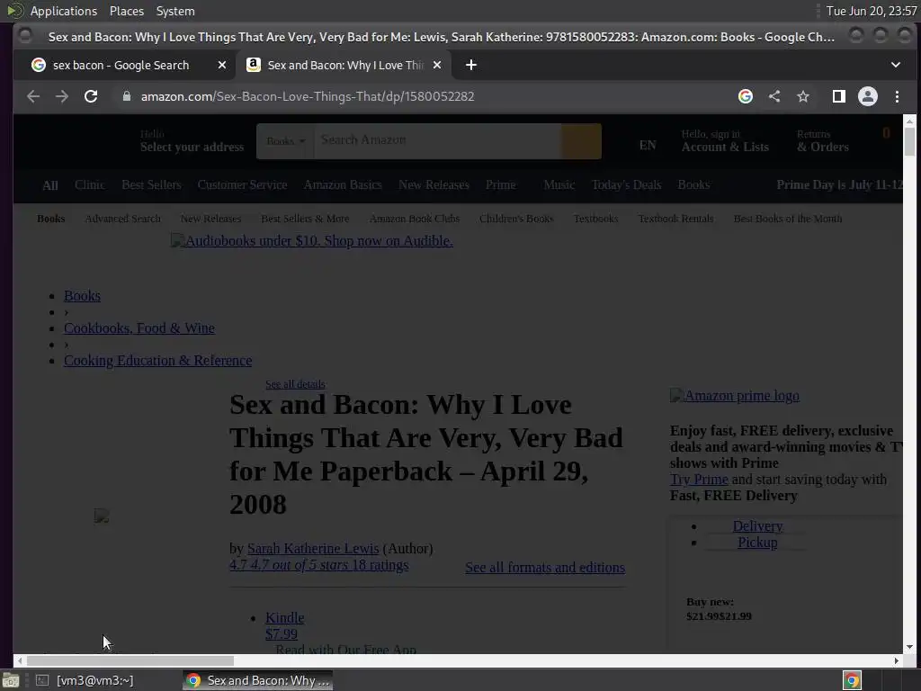Click the address bar URL

tap(308, 96)
